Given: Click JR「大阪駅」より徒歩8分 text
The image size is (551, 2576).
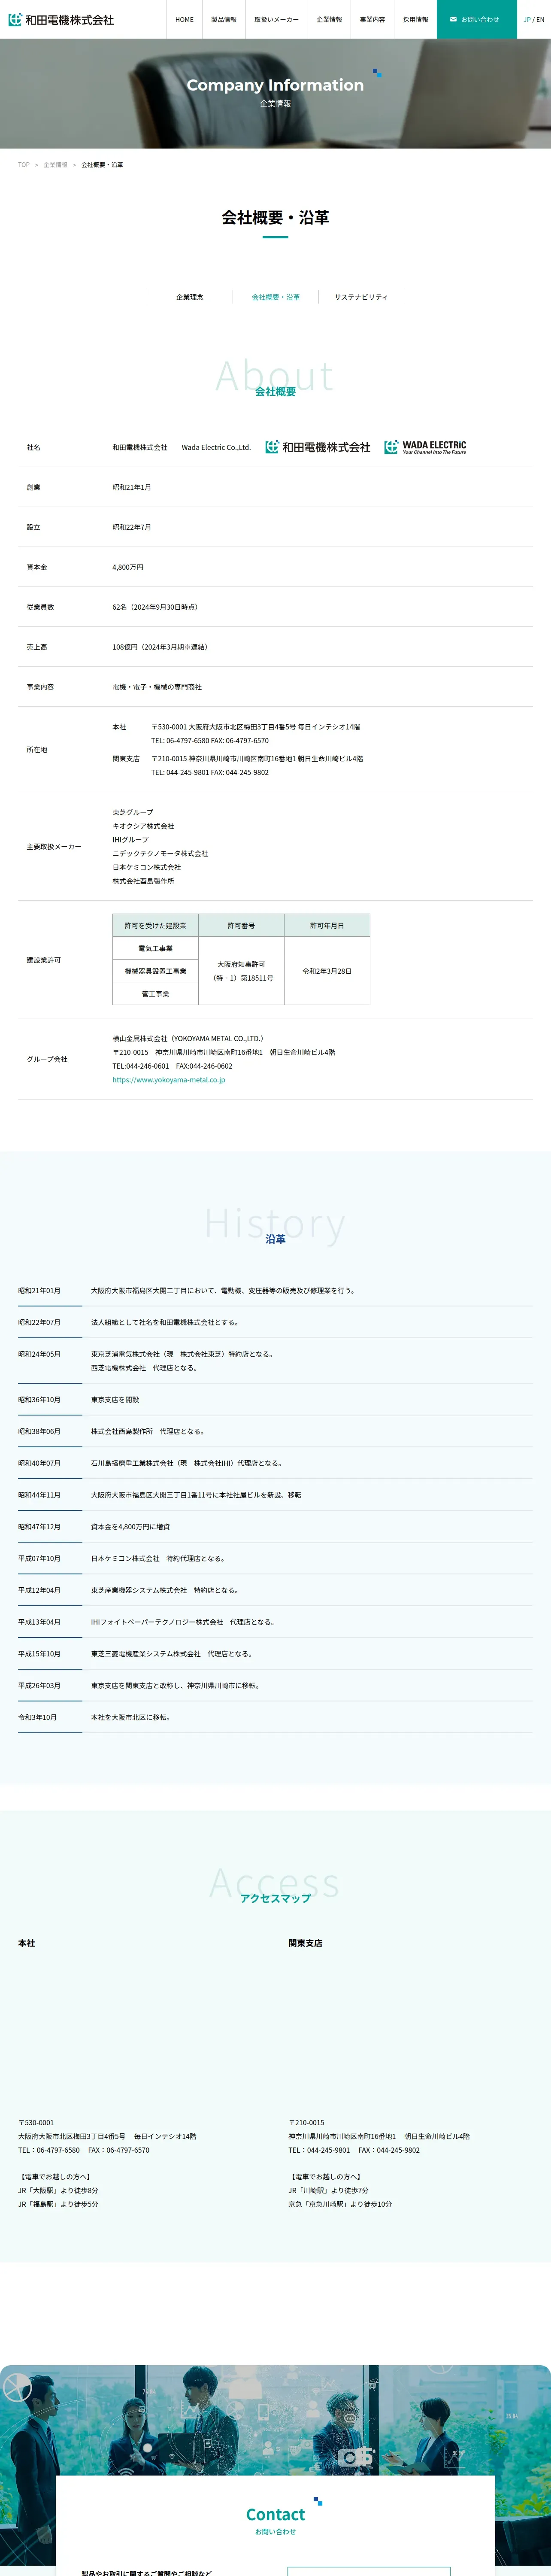Looking at the screenshot, I should pyautogui.click(x=58, y=2190).
